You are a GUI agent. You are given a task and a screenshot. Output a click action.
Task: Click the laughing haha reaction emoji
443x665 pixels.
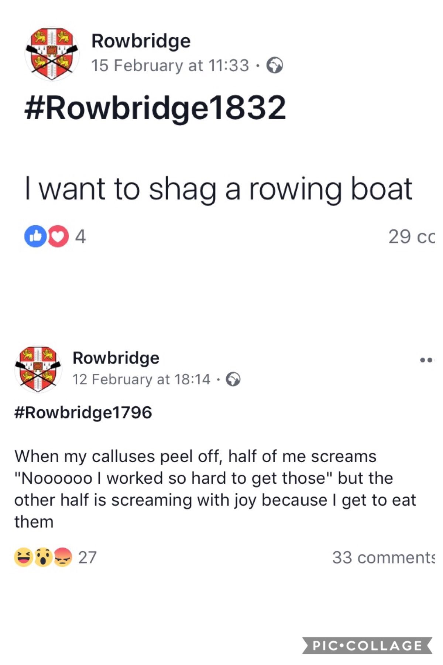tap(24, 557)
